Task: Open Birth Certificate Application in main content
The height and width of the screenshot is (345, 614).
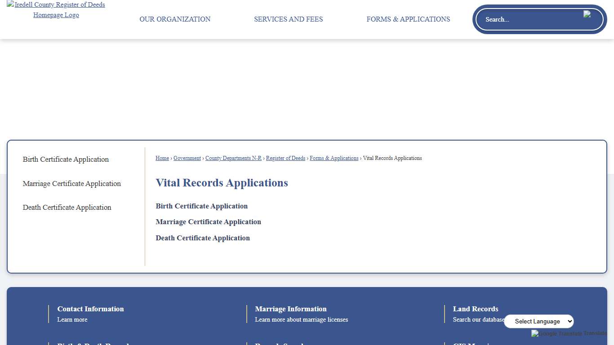Action: pyautogui.click(x=201, y=206)
